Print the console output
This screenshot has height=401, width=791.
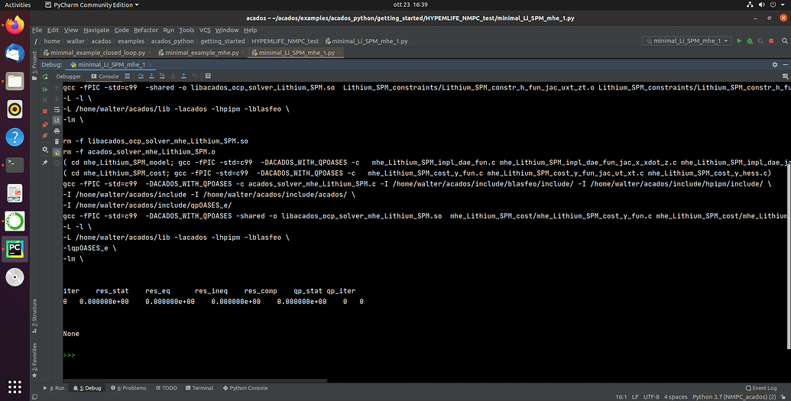57,131
